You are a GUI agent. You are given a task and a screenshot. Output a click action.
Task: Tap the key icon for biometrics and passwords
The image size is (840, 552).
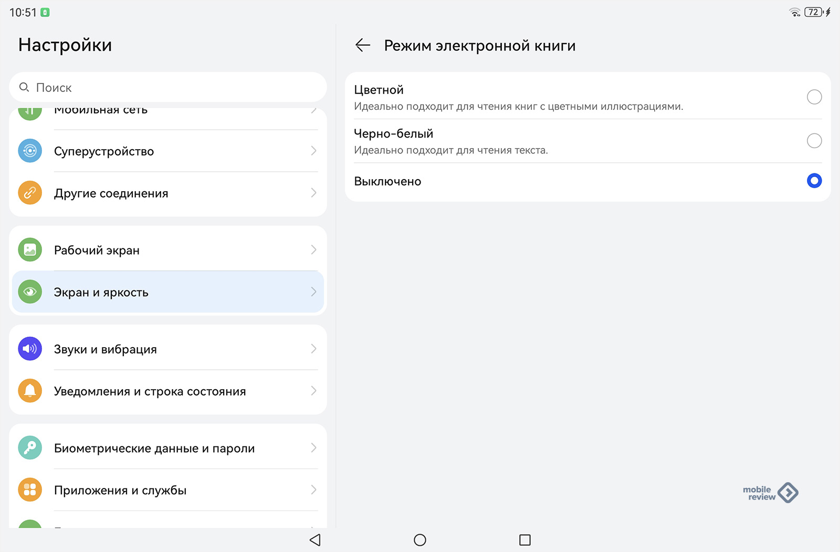pos(30,448)
